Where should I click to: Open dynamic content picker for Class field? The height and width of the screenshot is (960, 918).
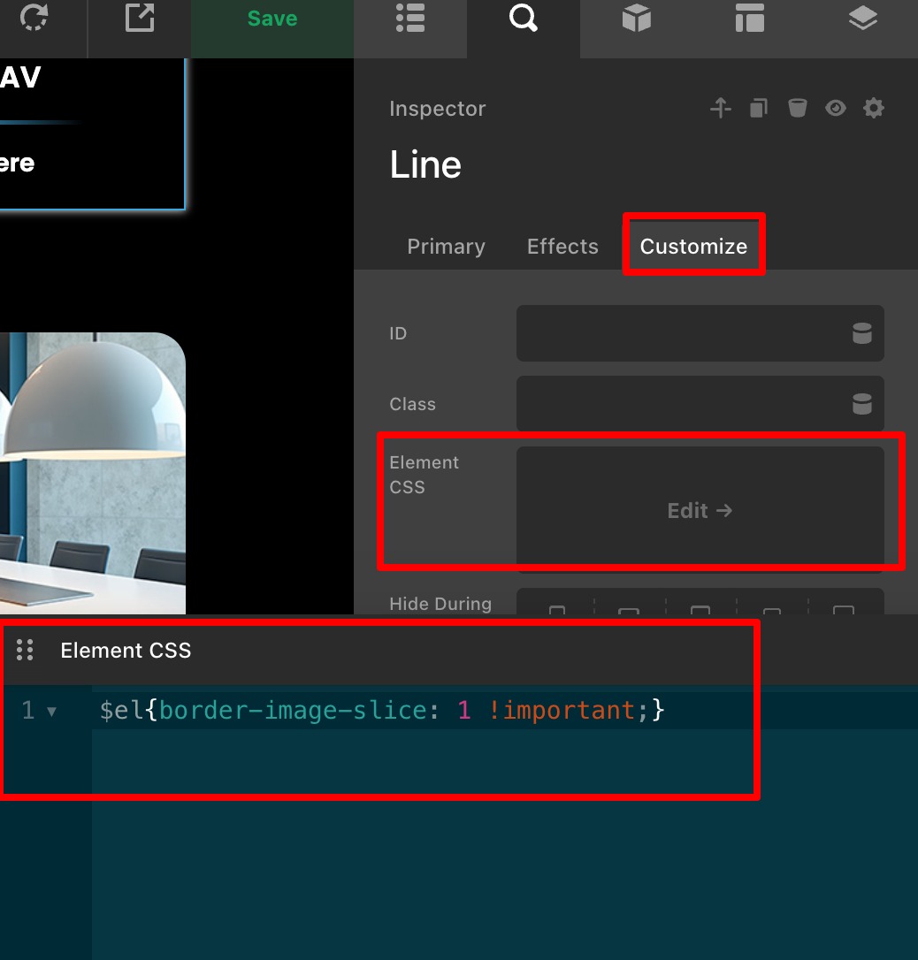point(861,404)
